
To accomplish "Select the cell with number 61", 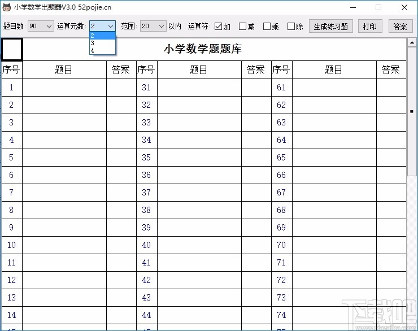I will [282, 88].
